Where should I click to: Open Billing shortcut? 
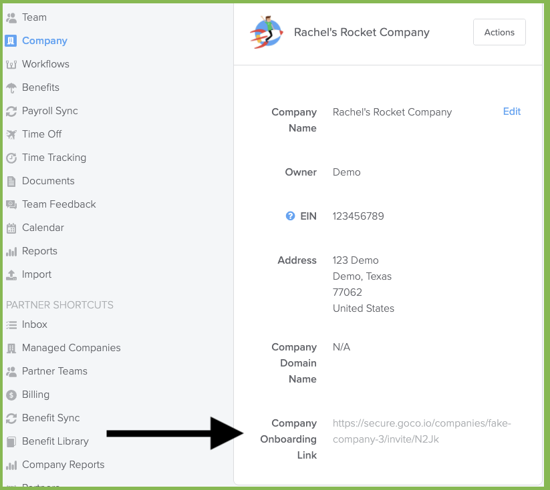click(35, 395)
